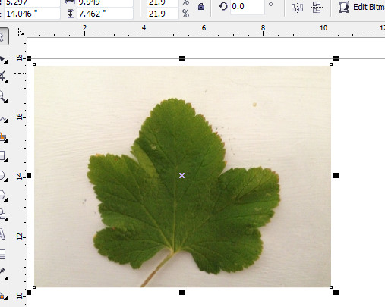
Task: Click the top-right selection handle
Action: point(336,59)
